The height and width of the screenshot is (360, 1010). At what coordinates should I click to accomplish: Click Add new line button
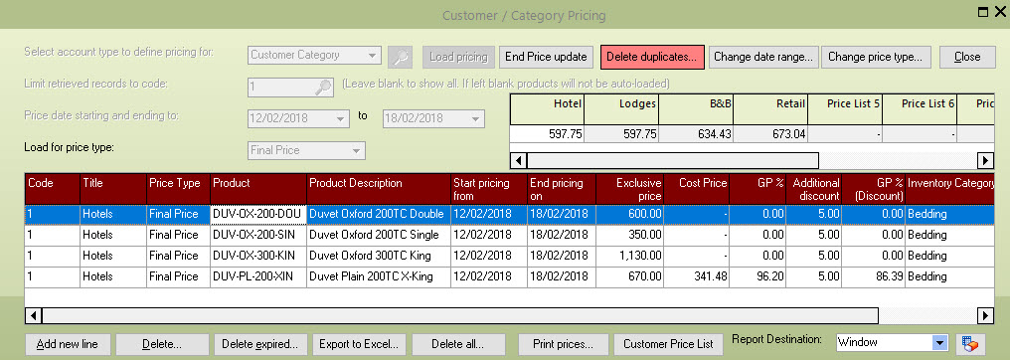point(68,344)
